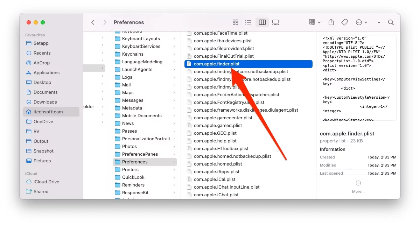Select com.apple.HIToolbox.plist file

(248, 149)
